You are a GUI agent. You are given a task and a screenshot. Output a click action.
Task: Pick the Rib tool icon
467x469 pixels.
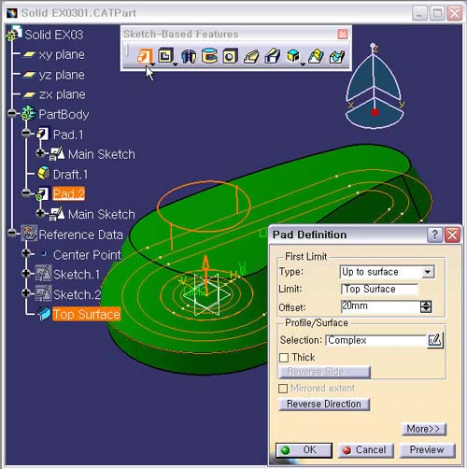click(251, 57)
